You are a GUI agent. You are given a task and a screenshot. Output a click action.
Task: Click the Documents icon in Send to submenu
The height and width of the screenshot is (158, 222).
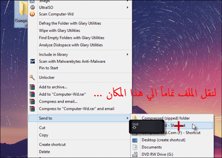coord(135,147)
